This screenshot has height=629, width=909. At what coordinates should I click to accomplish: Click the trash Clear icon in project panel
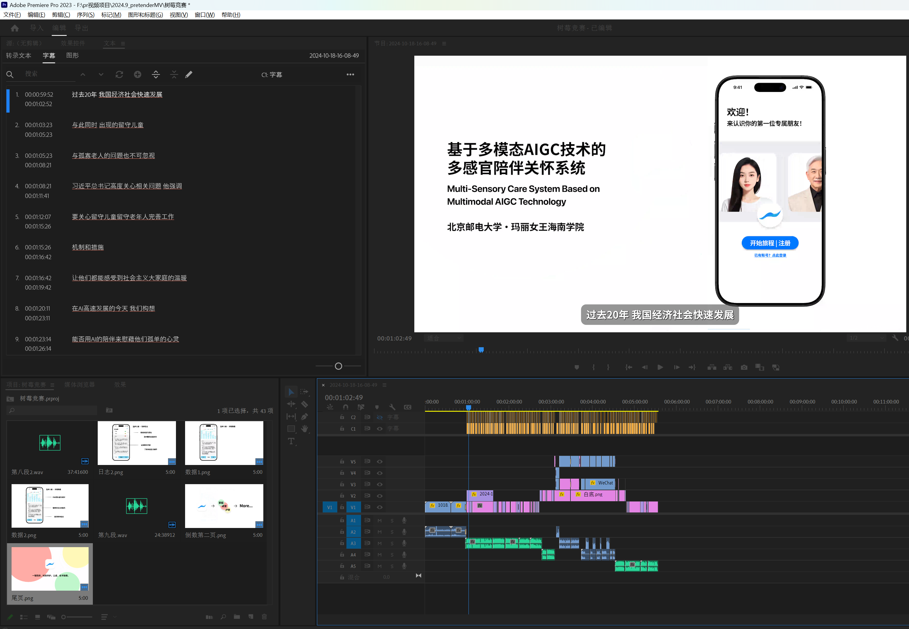264,617
